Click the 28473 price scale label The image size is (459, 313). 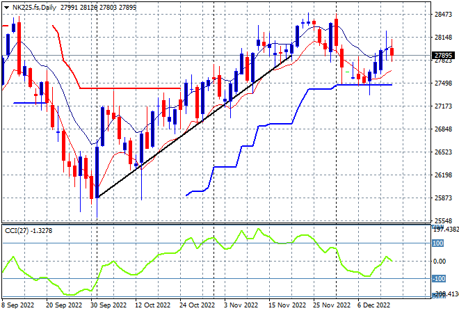coord(443,14)
